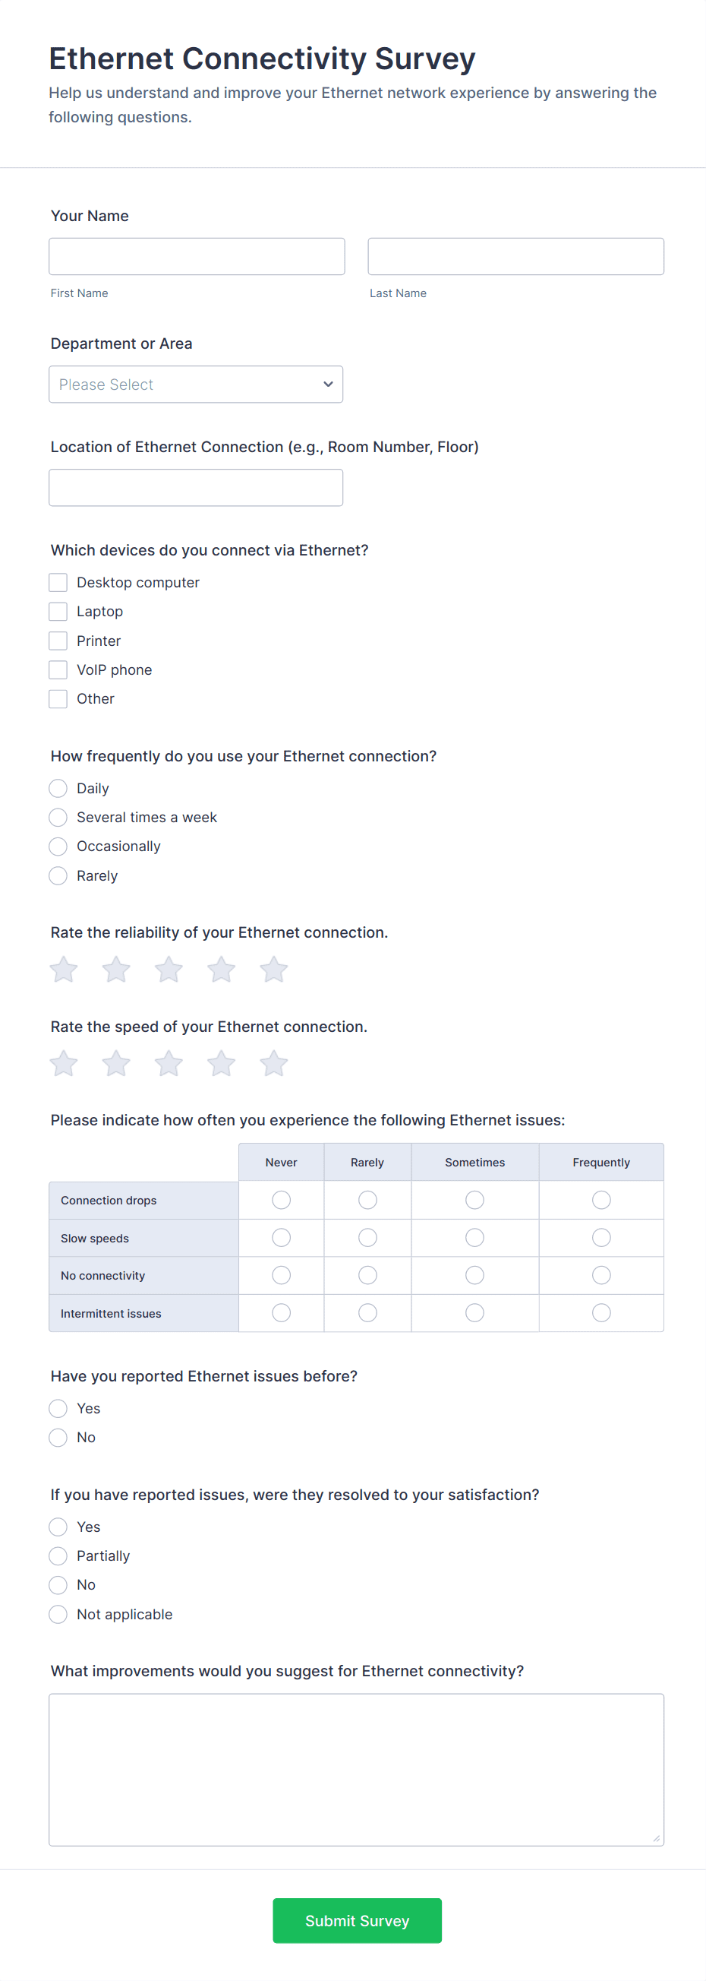This screenshot has width=706, height=1981.
Task: Check the Printer option
Action: click(58, 641)
